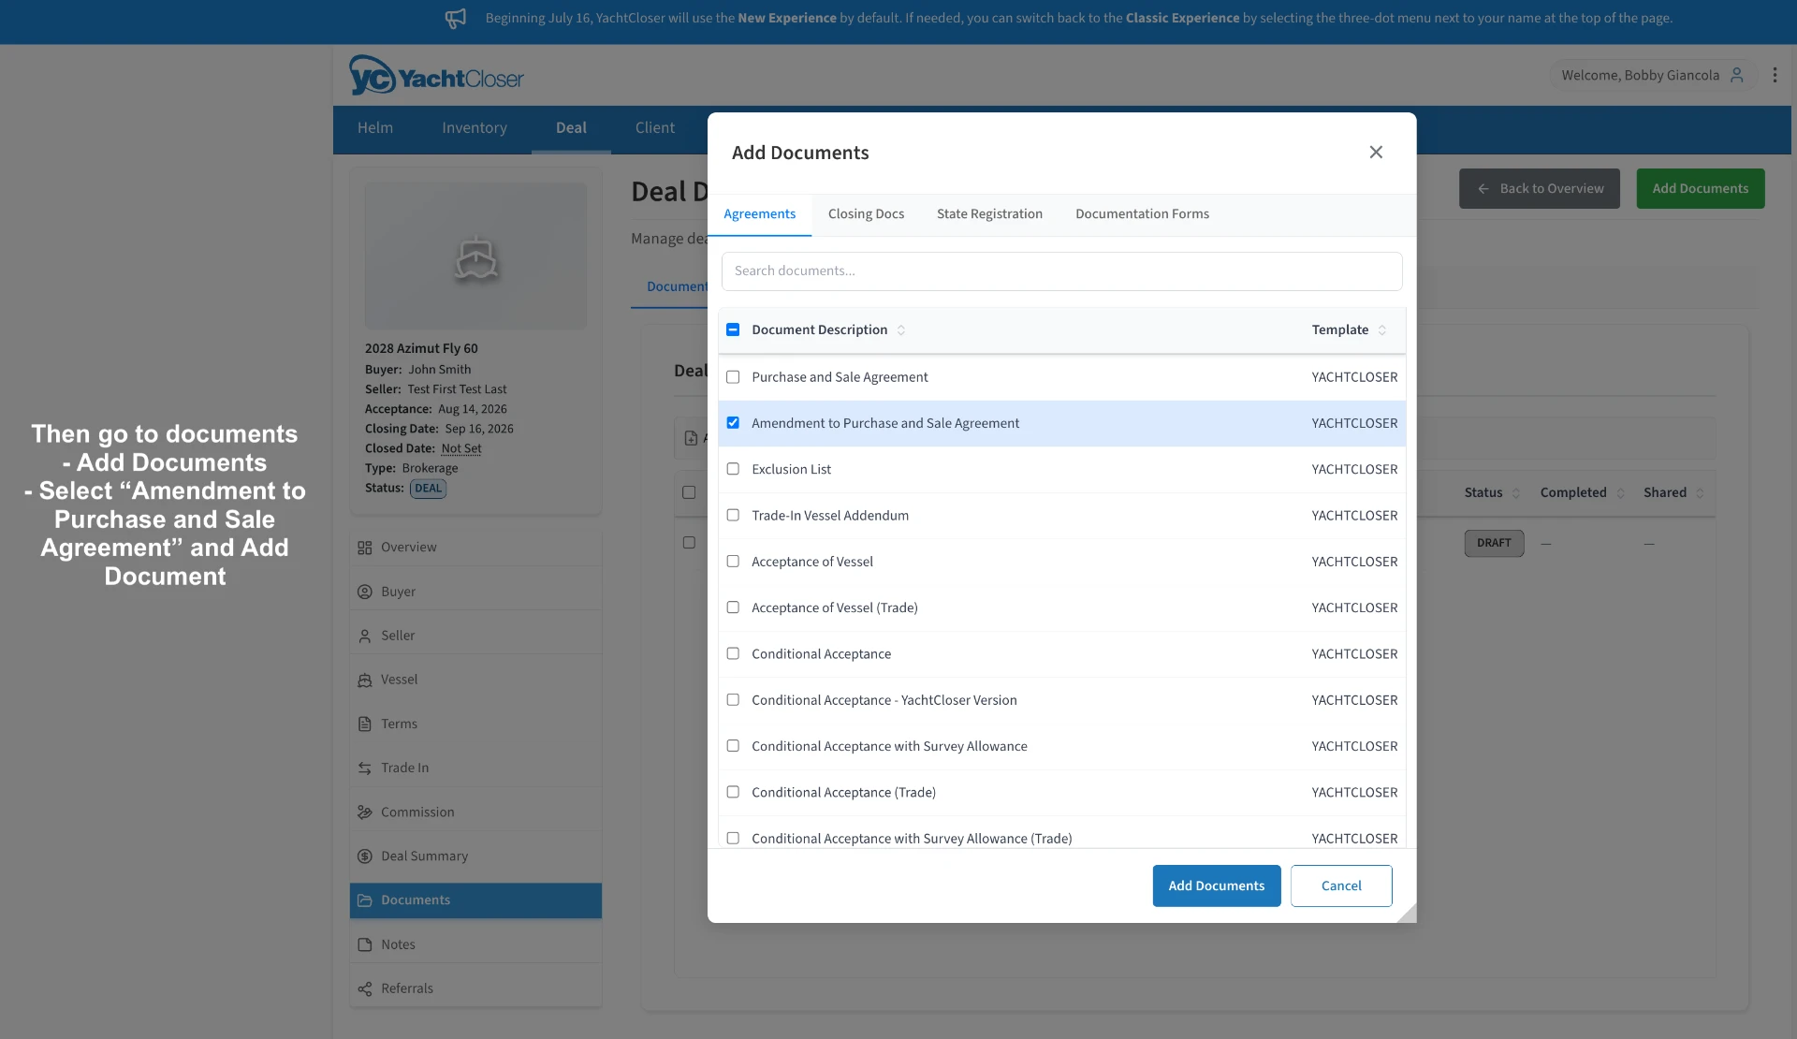This screenshot has height=1039, width=1797.
Task: Close the Add Documents dialog with X
Action: click(1376, 153)
